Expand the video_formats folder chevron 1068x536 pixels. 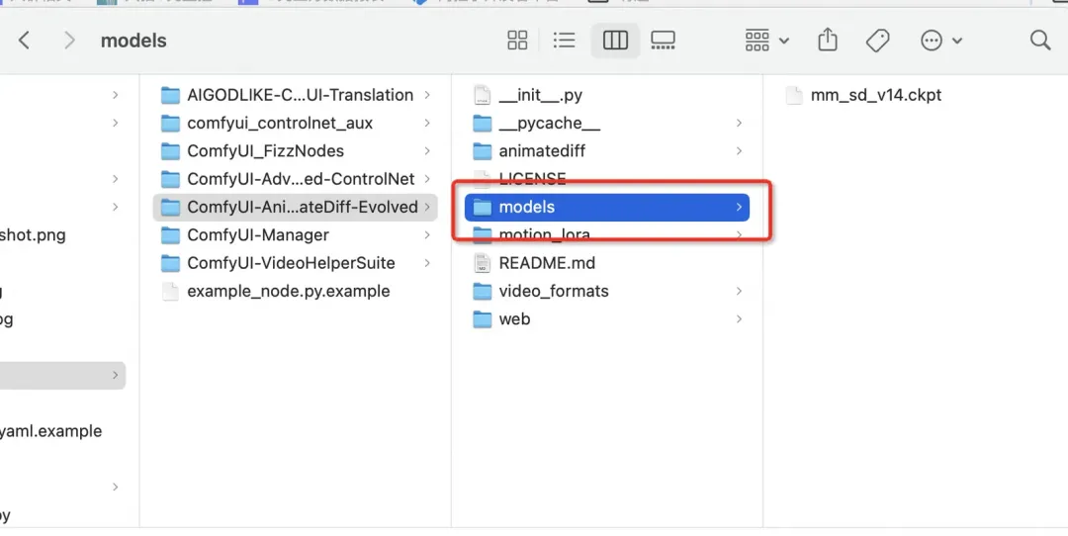739,291
